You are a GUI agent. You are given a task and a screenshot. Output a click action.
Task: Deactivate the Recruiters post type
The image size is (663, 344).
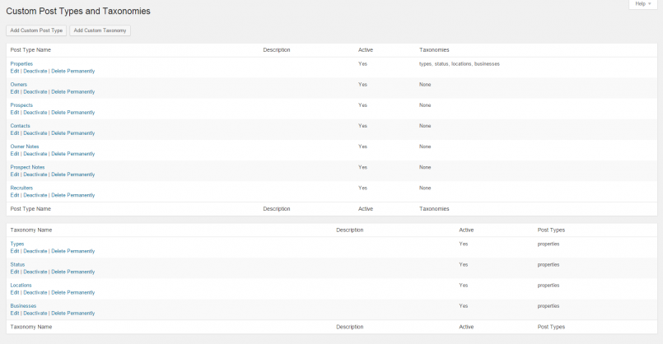pyautogui.click(x=35, y=195)
